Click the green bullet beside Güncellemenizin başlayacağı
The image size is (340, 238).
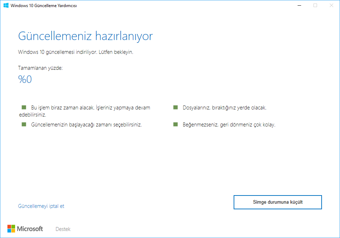pyautogui.click(x=24, y=124)
